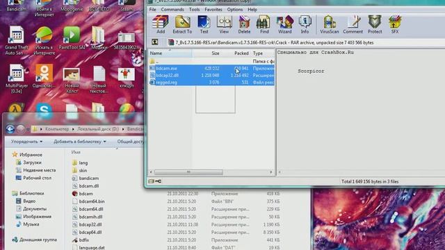The height and width of the screenshot is (250, 445).
Task: Click the Extract To toolbar icon
Action: click(x=182, y=25)
